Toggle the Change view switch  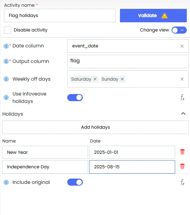coord(179,30)
